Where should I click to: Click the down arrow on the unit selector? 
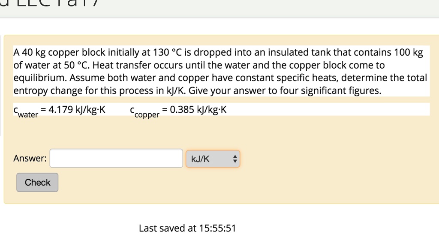(235, 161)
